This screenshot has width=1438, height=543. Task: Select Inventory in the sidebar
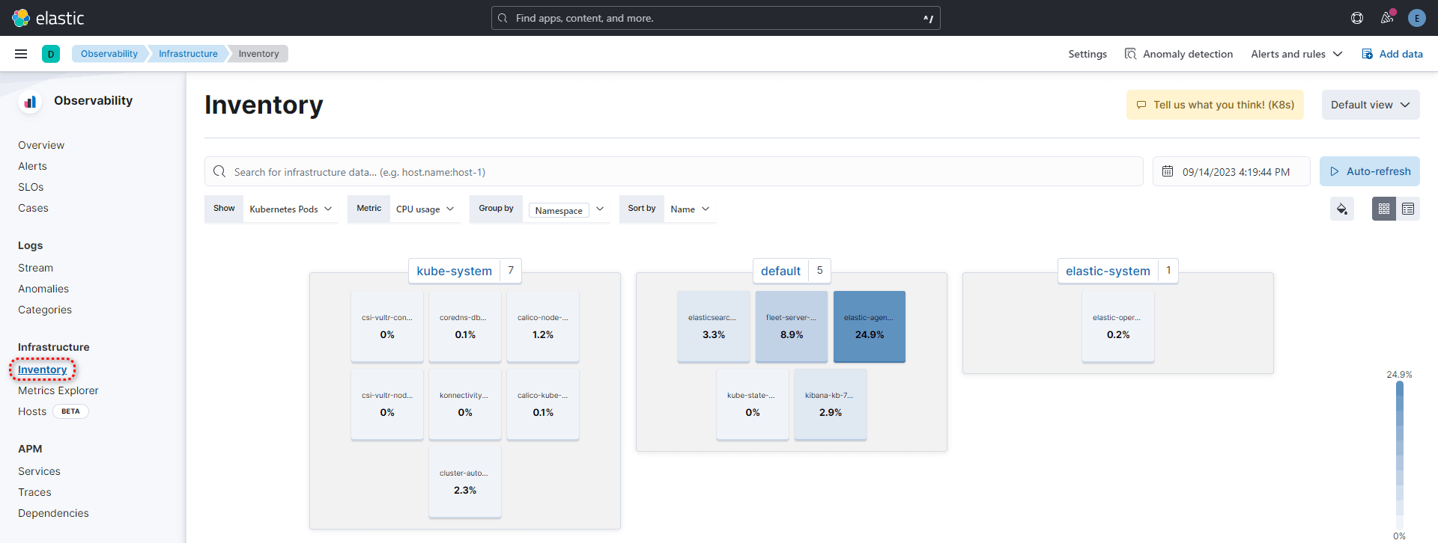point(43,369)
